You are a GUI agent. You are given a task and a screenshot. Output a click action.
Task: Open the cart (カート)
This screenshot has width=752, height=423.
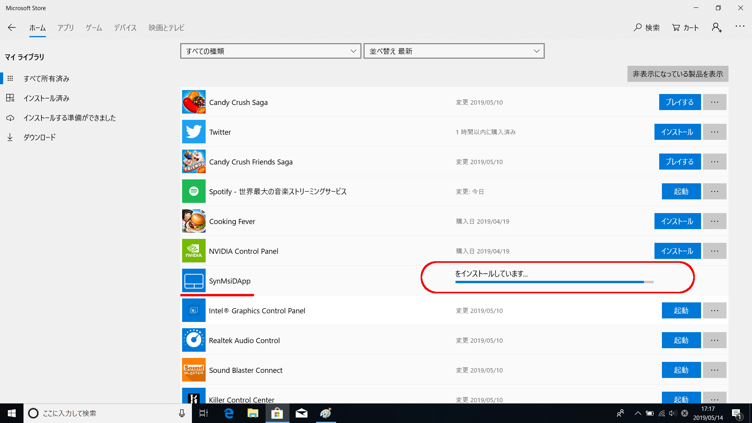[685, 27]
